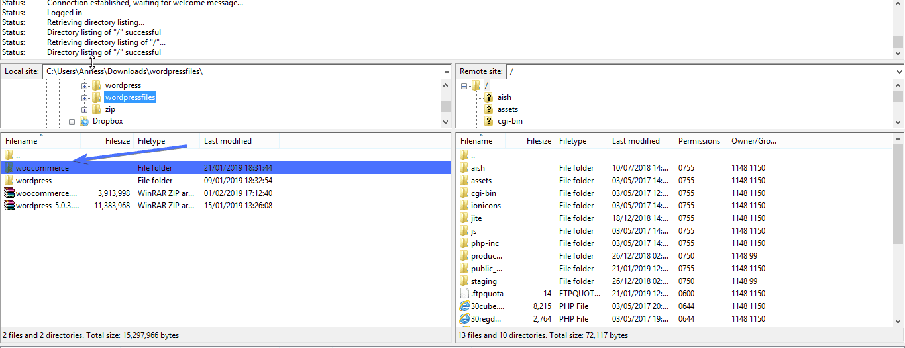905x348 pixels.
Task: Expand the wordpressfiles node in local tree
Action: pyautogui.click(x=85, y=98)
